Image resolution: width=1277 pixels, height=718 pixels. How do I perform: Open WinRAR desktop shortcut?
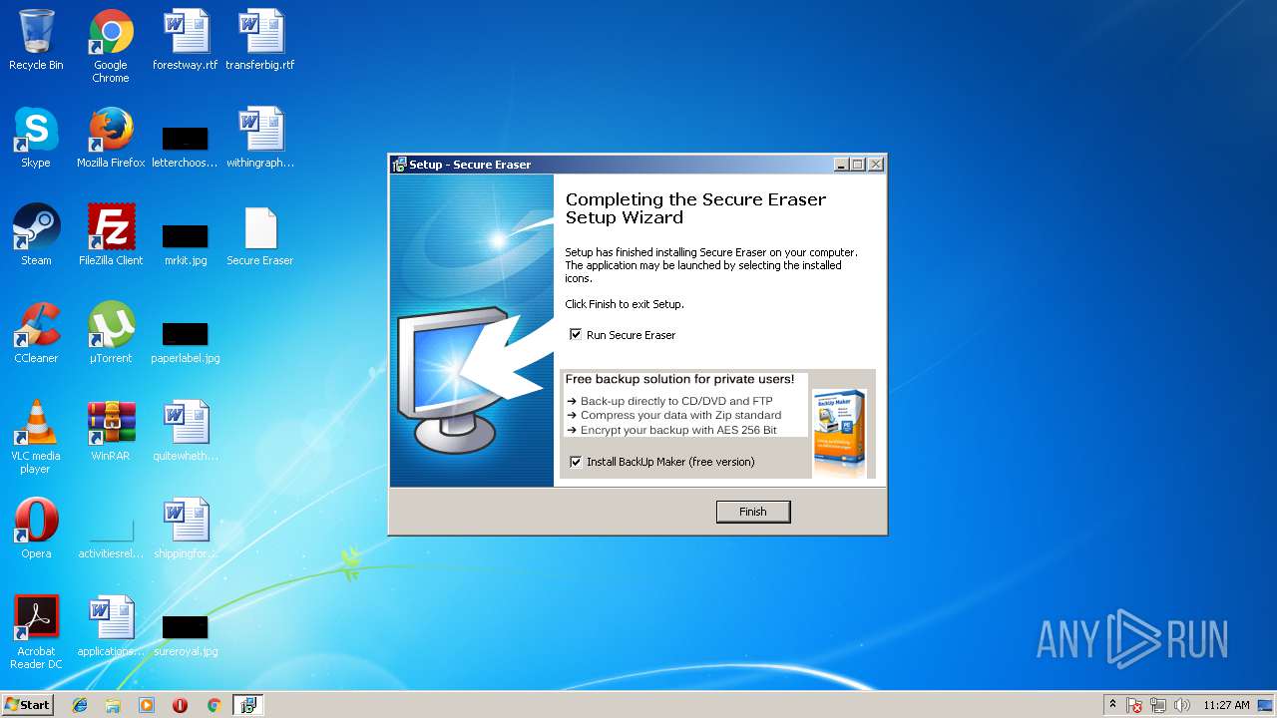(111, 431)
